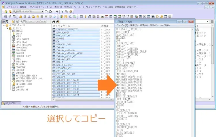Click the yellow key icon in create toolbar
This screenshot has height=137, width=216.
[x=86, y=17]
